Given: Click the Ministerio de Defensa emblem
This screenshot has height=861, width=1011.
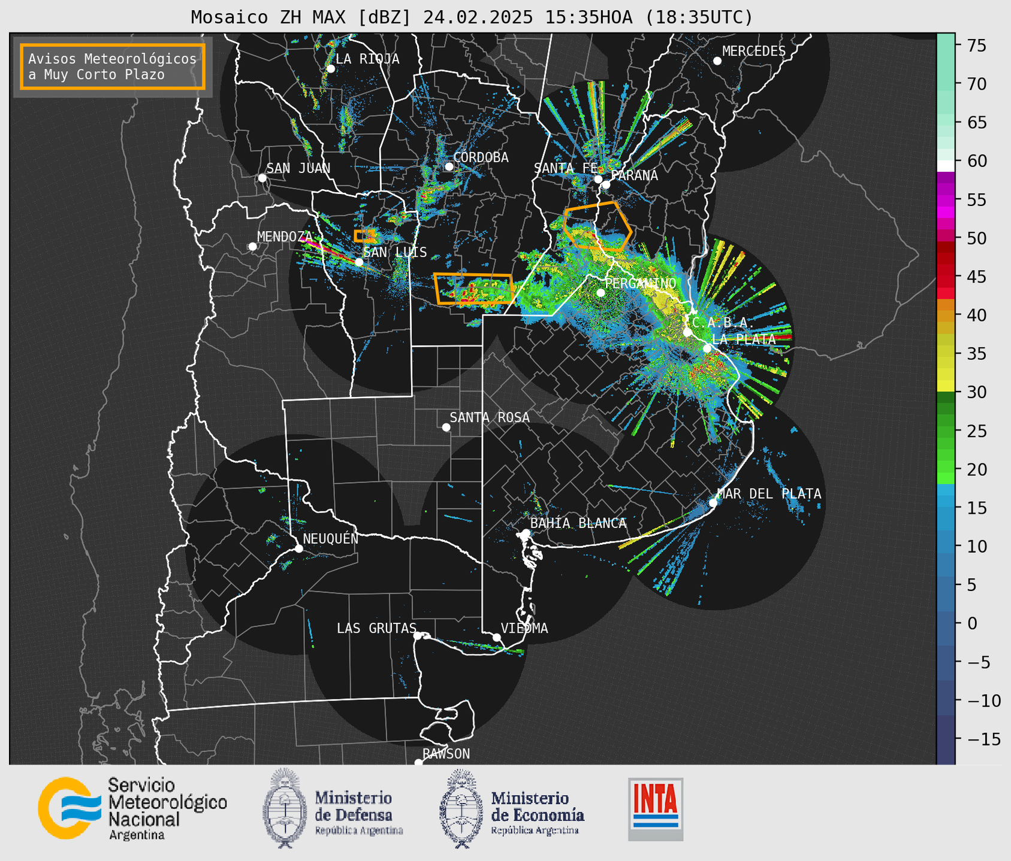Looking at the screenshot, I should pyautogui.click(x=285, y=808).
